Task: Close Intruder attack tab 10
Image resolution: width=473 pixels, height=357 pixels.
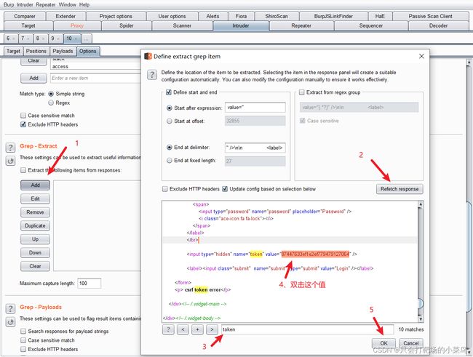Action: click(x=76, y=39)
